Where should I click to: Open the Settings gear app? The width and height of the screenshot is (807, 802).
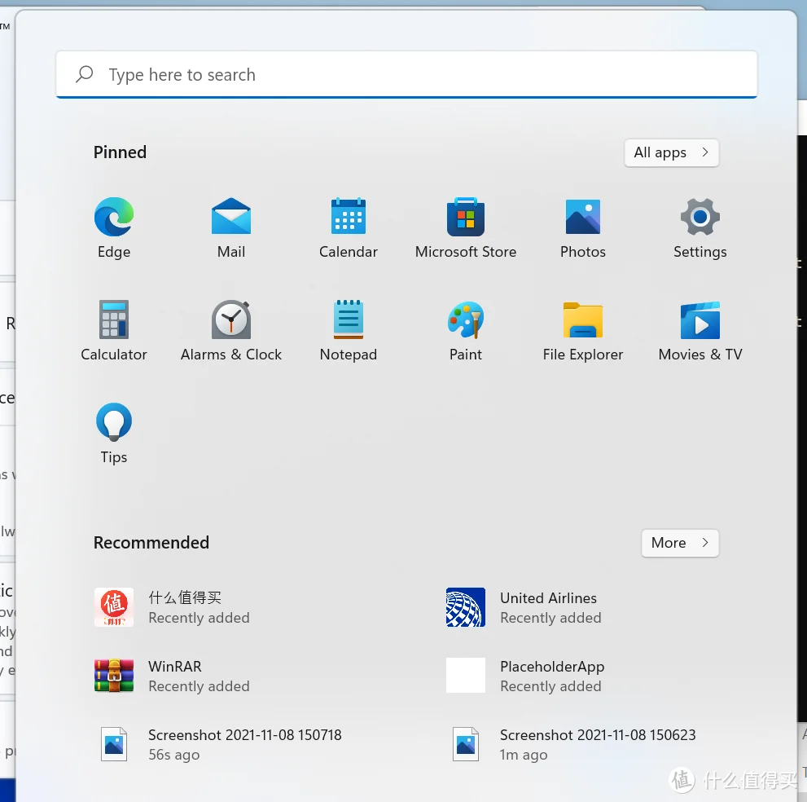click(700, 228)
